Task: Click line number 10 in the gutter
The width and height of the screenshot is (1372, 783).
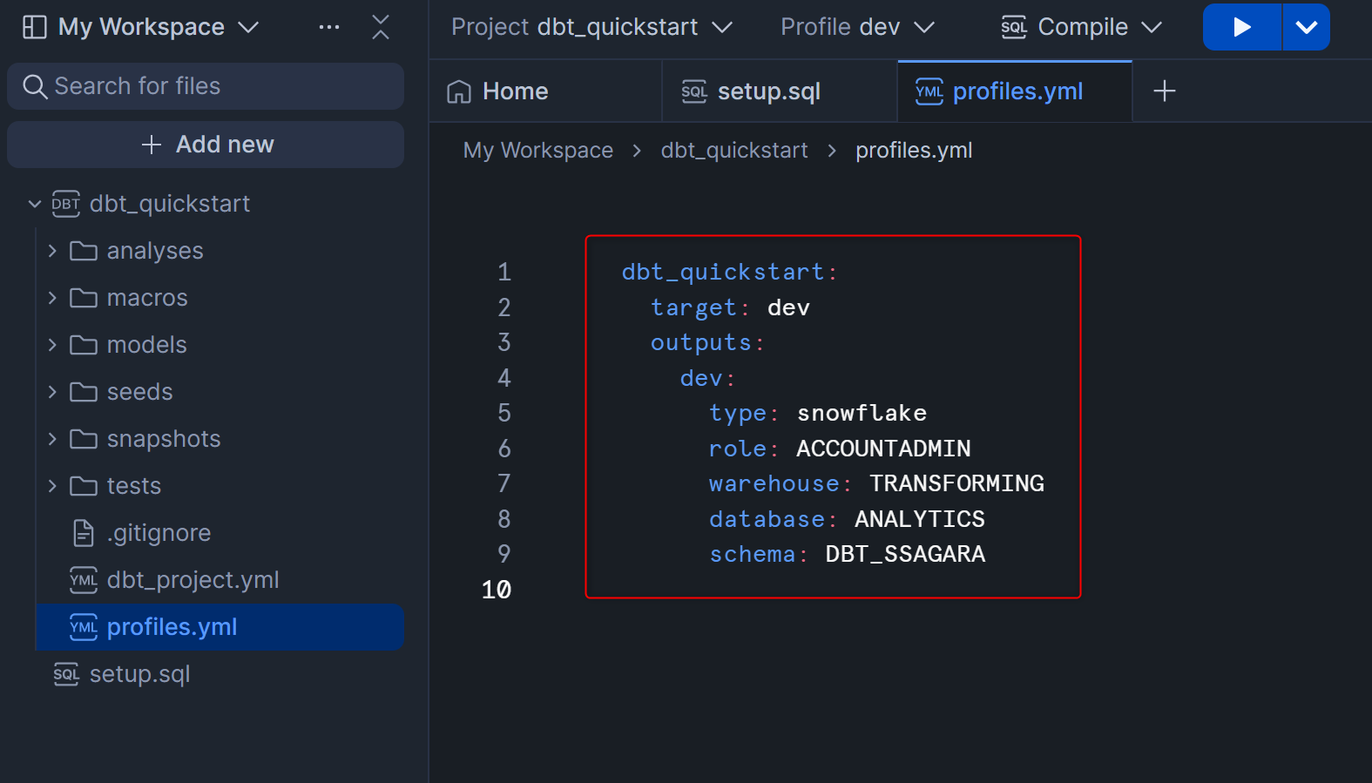Action: click(x=497, y=590)
